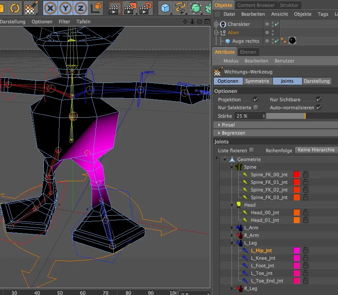Click the magenta swatch of L_Toe_jnt
This screenshot has width=338, height=295.
(x=297, y=273)
